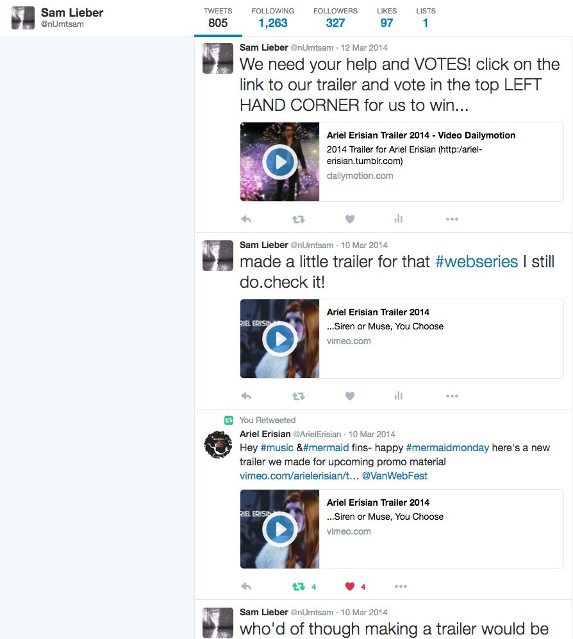Retweet the 'made a little trailer' tweet
This screenshot has height=639, width=573.
click(x=299, y=396)
